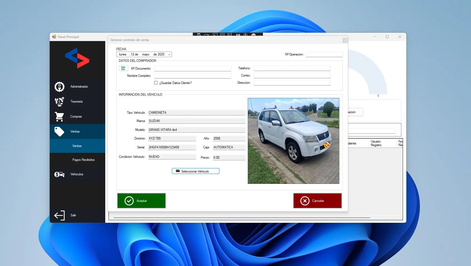The image size is (471, 266).
Task: Click the Salir exit arrow icon
Action: tap(59, 215)
